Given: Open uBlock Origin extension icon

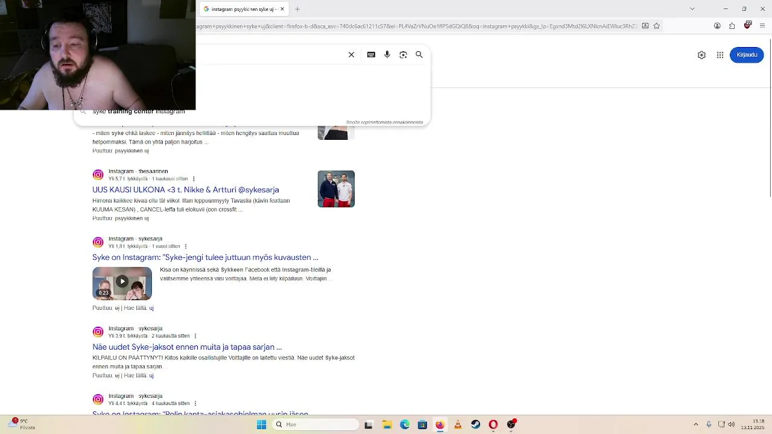Looking at the screenshot, I should coord(748,25).
